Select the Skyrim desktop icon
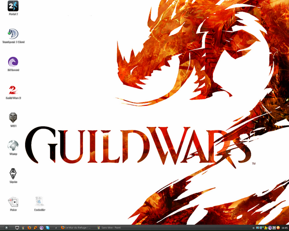The height and width of the screenshot is (231, 289). 13,176
